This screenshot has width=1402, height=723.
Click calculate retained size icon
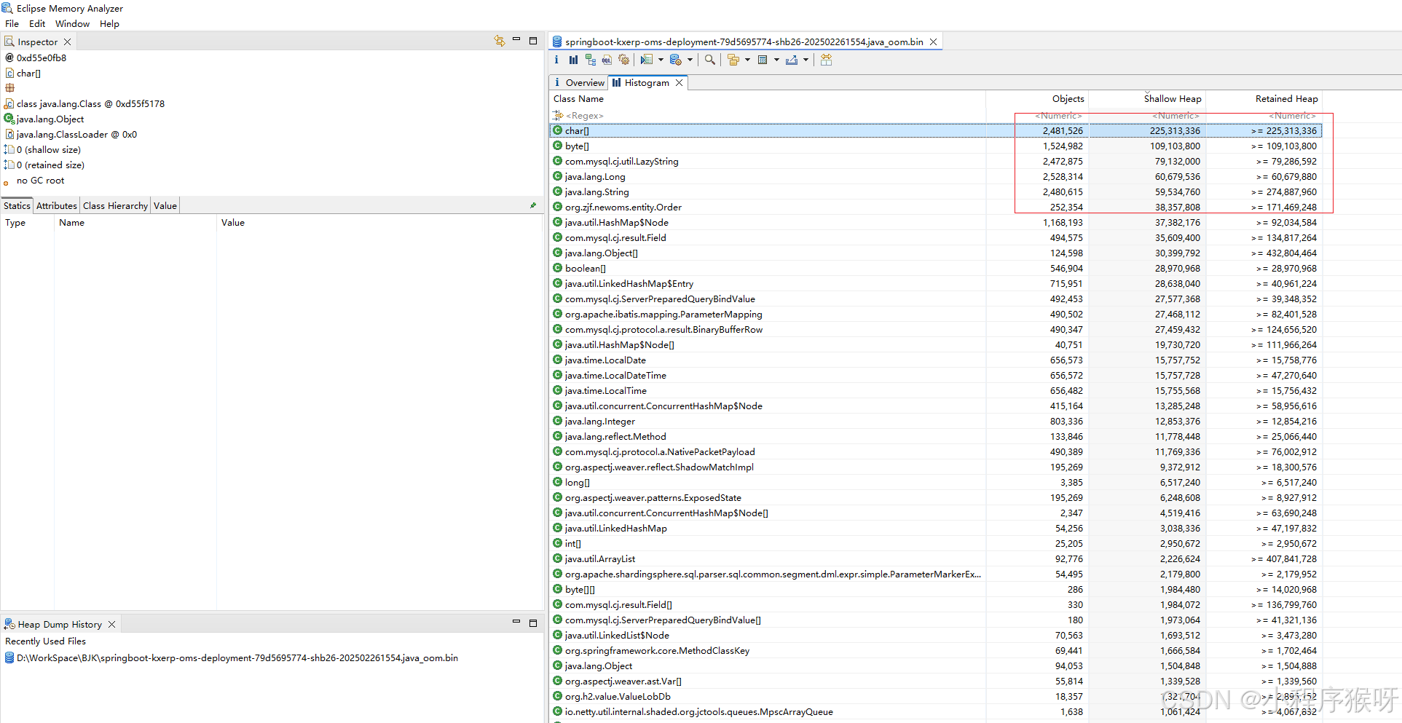(x=763, y=60)
